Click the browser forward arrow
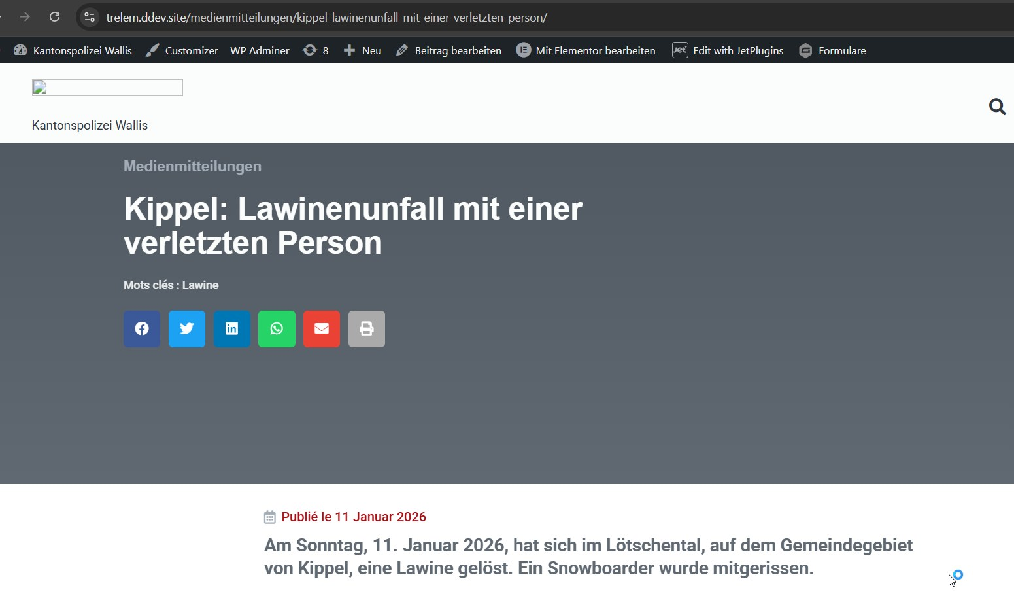1014x609 pixels. (25, 17)
